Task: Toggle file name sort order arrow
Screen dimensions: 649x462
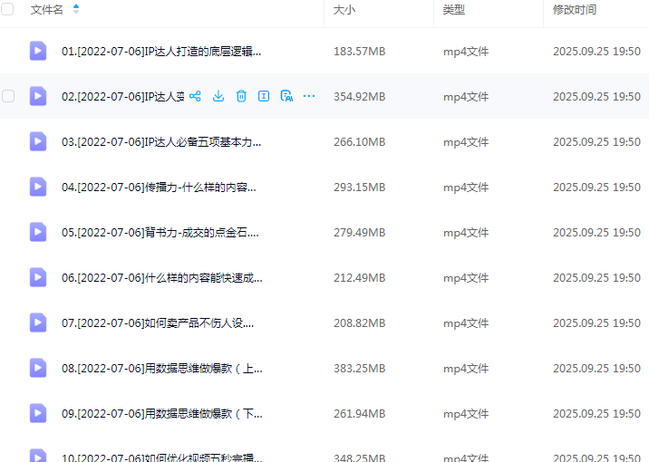Action: [76, 9]
